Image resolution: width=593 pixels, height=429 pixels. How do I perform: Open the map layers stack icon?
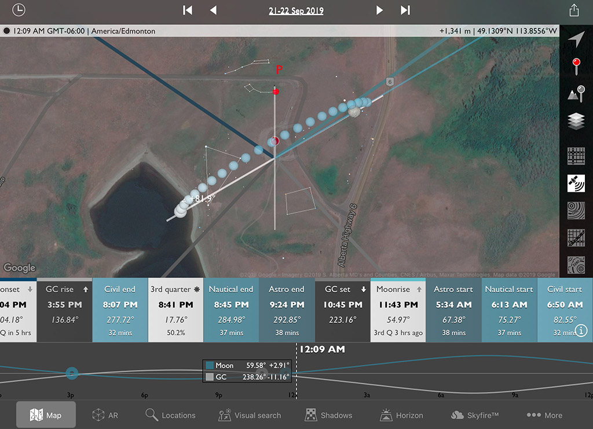coord(576,122)
